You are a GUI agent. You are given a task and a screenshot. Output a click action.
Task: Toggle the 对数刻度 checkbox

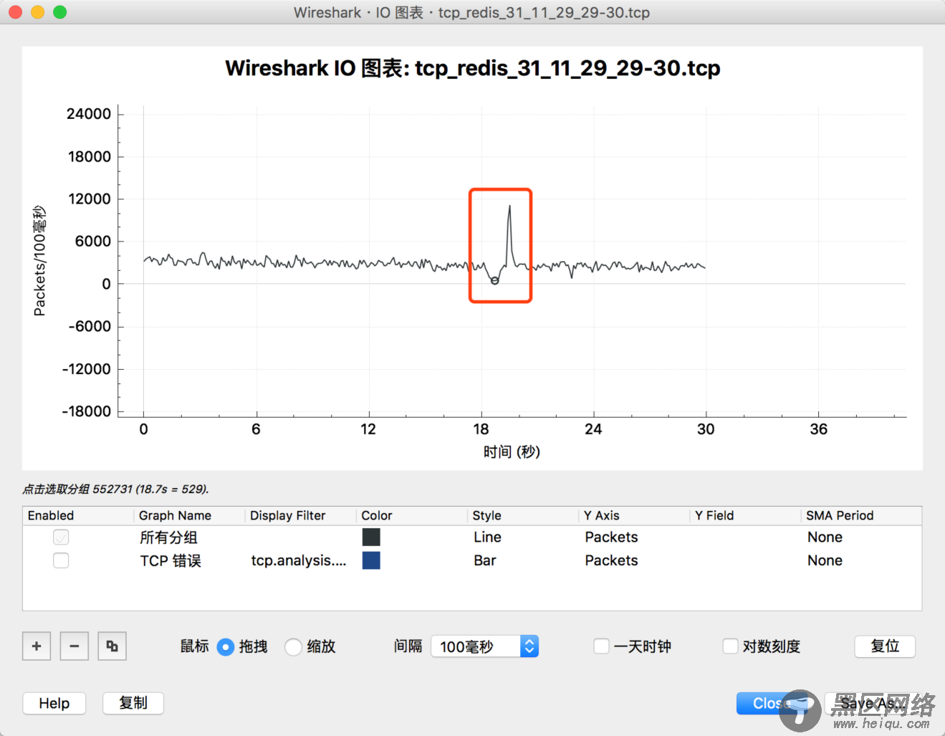click(x=730, y=646)
